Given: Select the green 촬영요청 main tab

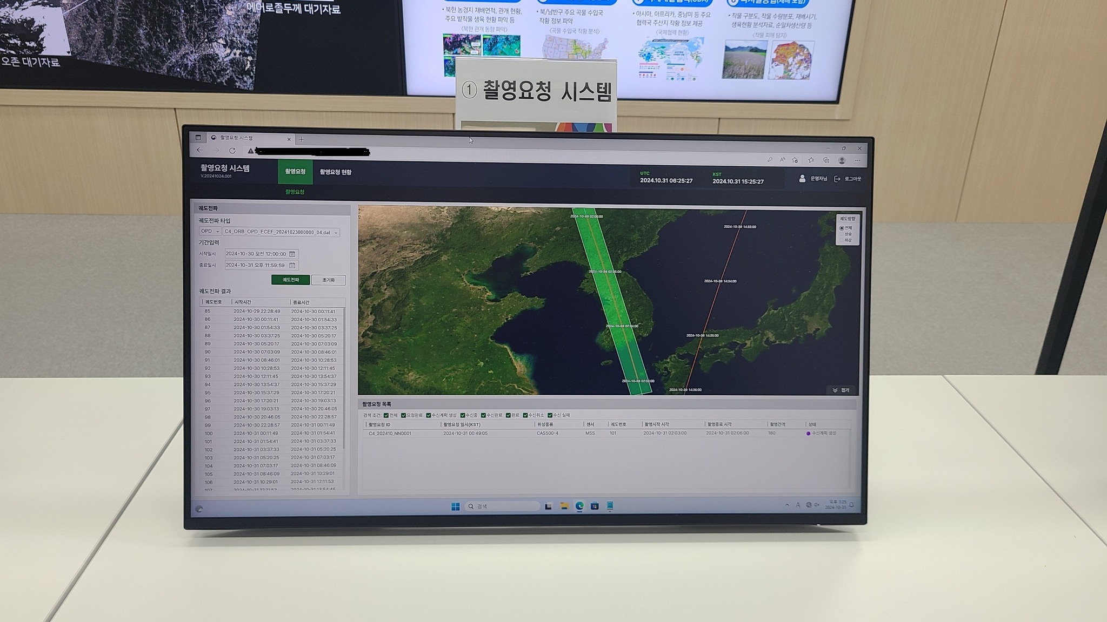Looking at the screenshot, I should (295, 172).
